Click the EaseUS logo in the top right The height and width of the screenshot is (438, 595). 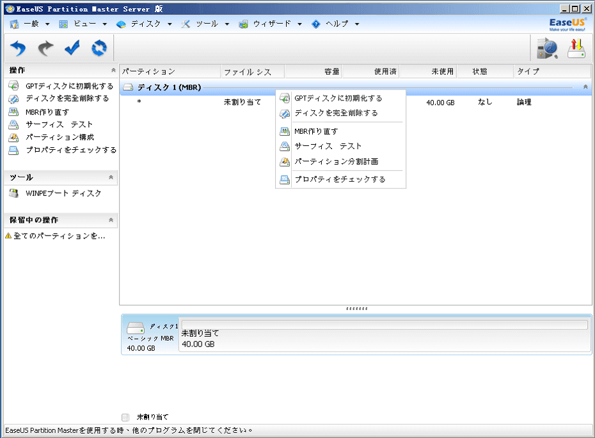click(x=567, y=24)
